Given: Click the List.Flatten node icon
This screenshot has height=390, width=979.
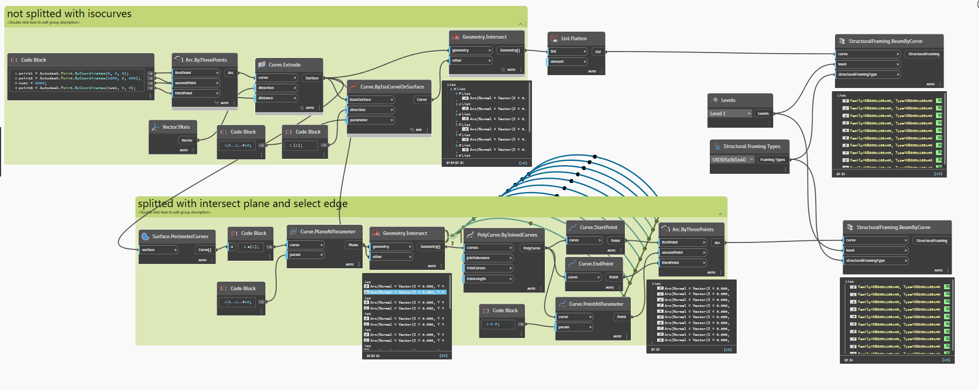Looking at the screenshot, I should point(555,39).
